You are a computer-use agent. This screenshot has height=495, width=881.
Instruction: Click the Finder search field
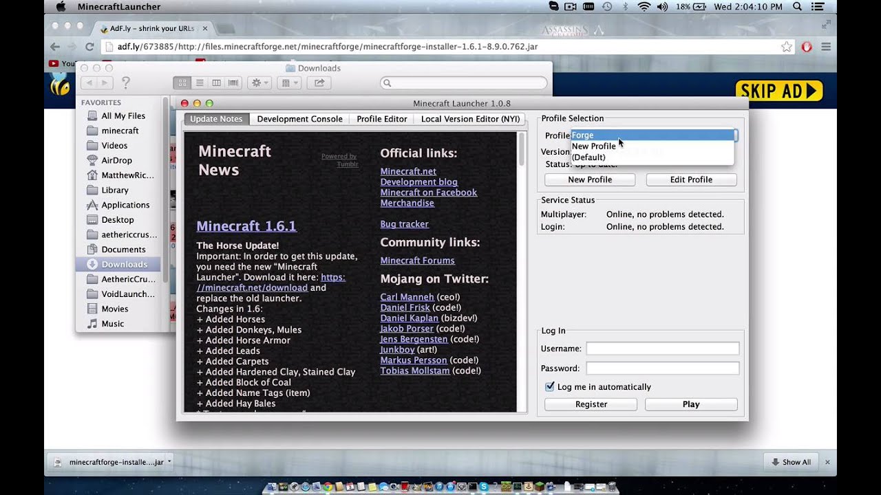click(464, 82)
